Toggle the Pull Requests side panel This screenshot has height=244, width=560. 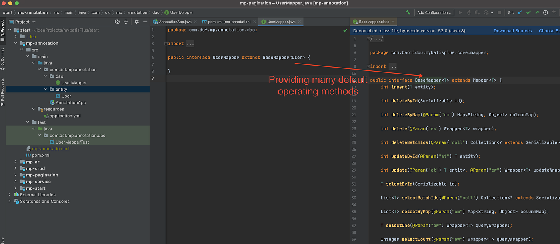click(2, 92)
